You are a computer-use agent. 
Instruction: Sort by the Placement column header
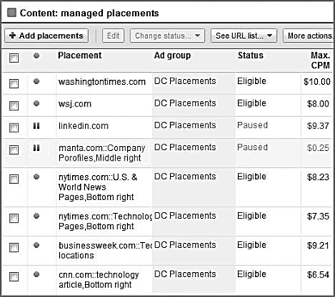click(x=80, y=56)
